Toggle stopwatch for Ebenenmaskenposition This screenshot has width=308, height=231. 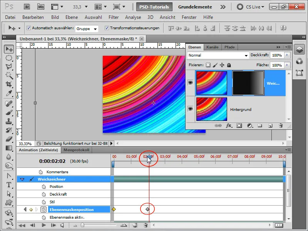click(44, 209)
